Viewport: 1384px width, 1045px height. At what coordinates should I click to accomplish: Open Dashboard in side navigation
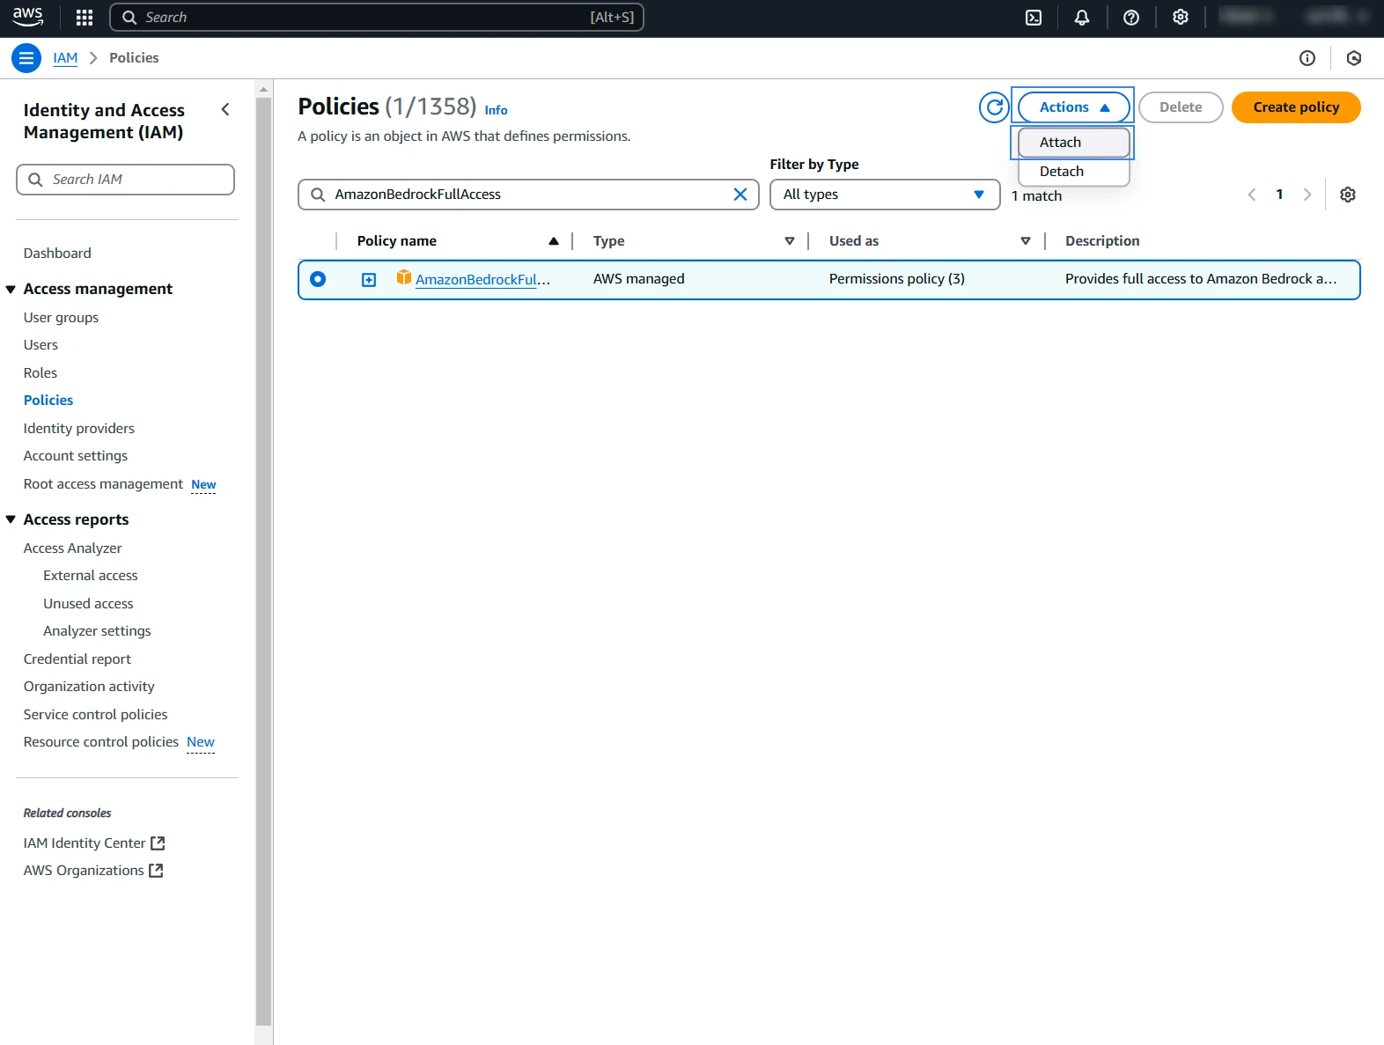click(57, 254)
